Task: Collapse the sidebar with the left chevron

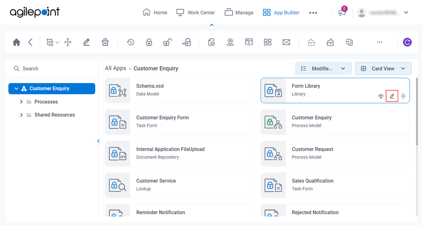Action: 98,141
